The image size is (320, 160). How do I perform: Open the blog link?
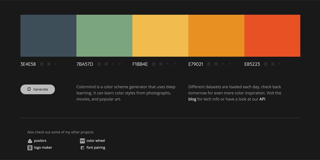click(x=192, y=99)
